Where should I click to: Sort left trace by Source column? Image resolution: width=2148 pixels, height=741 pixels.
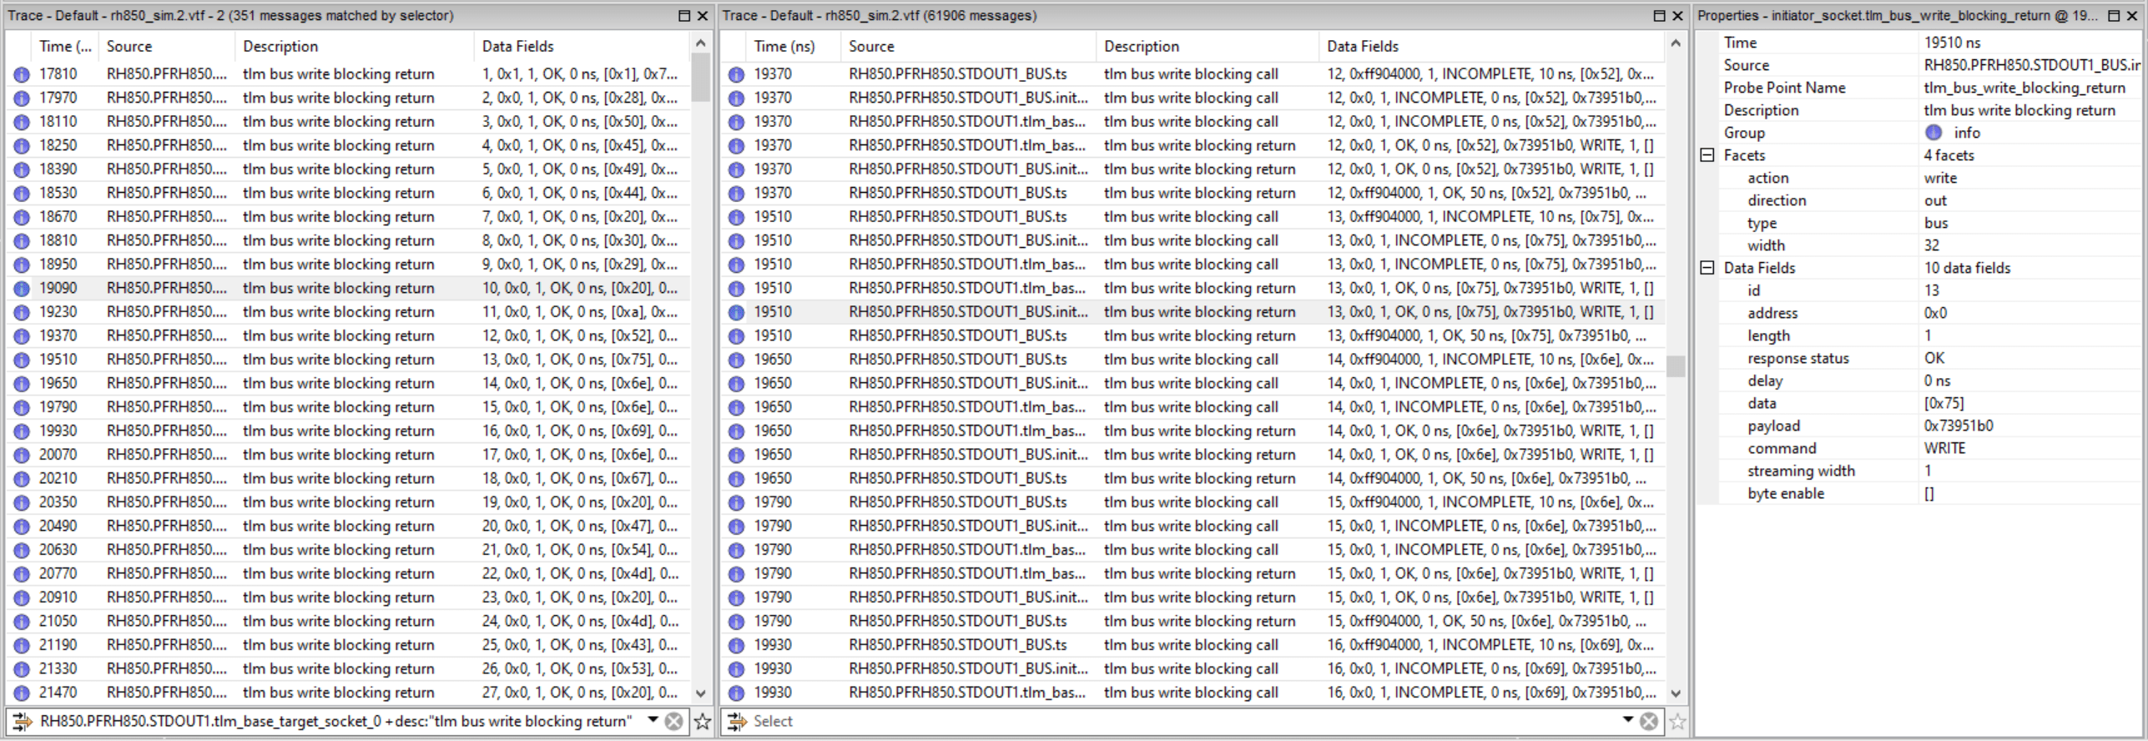point(167,47)
